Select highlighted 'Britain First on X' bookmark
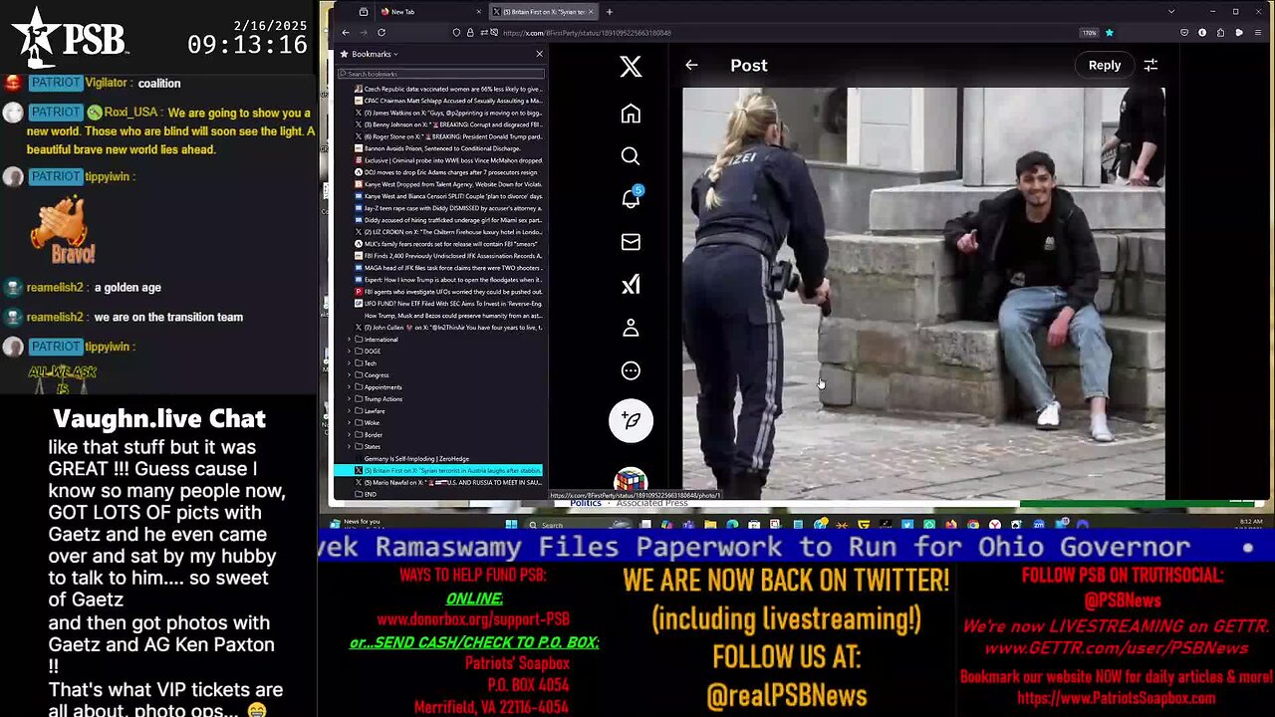Image resolution: width=1275 pixels, height=717 pixels. [438, 471]
